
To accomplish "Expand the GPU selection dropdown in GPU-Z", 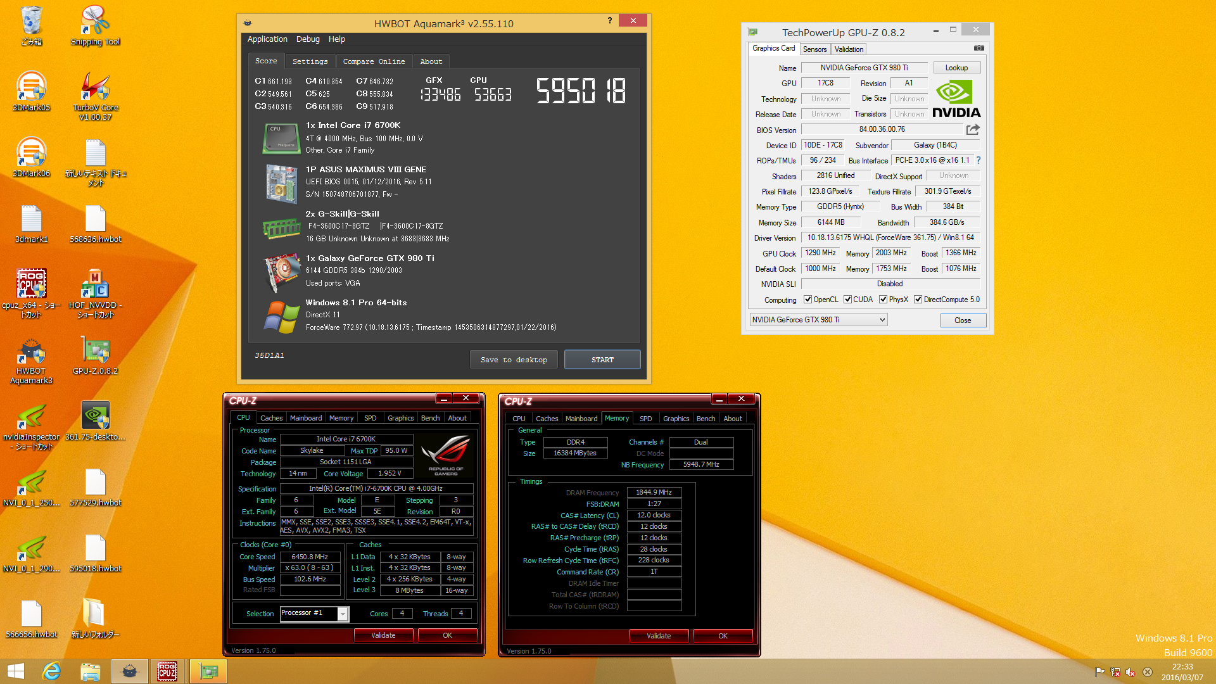I will coord(818,320).
